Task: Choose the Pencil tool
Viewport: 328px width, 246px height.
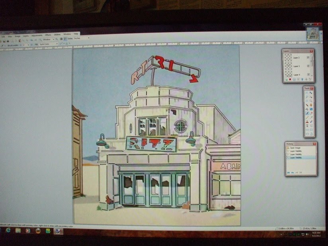Action: [x=307, y=117]
